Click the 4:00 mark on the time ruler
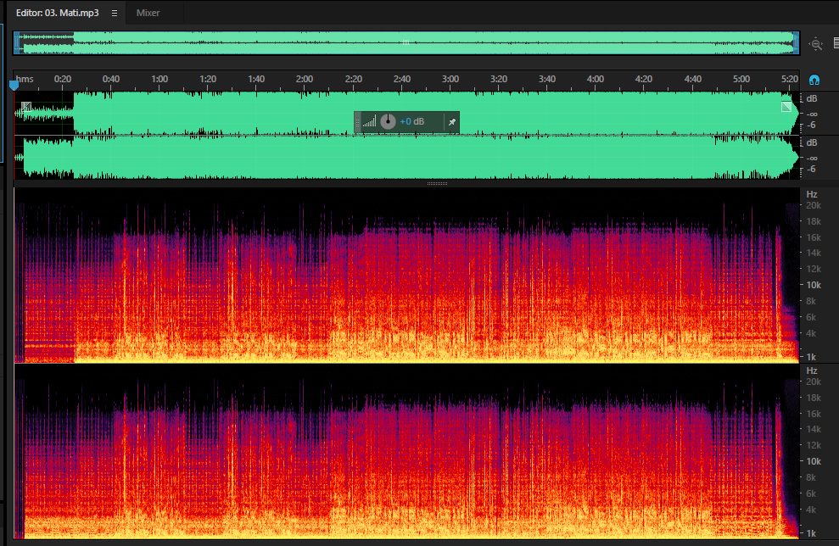The image size is (839, 546). [x=596, y=79]
